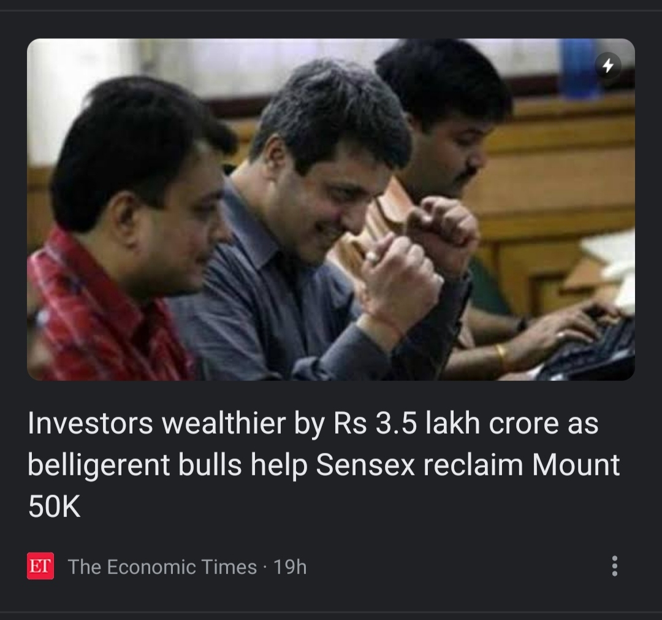The width and height of the screenshot is (662, 620).
Task: Click the word 'Sensex' in the headline
Action: [x=365, y=465]
